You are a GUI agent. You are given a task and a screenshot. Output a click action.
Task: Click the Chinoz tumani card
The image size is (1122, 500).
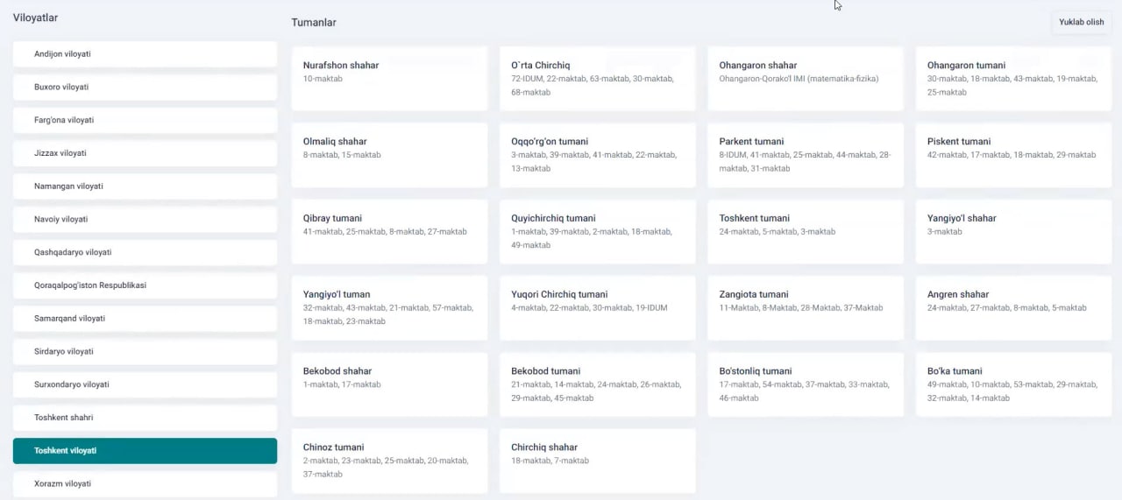click(389, 461)
